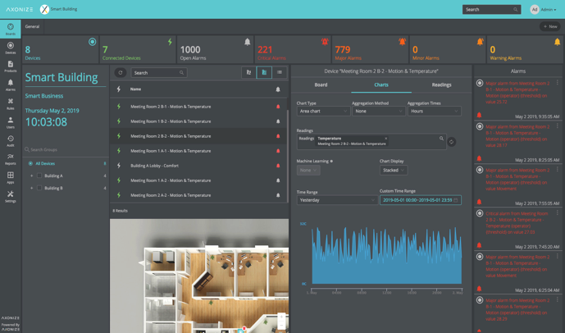Click the bell icon on Open Alarms card
This screenshot has height=333, width=565.
247,42
